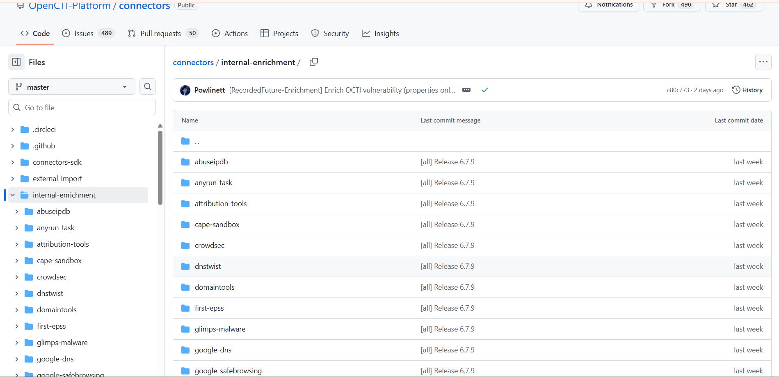Open the Powlinett author link

point(210,90)
